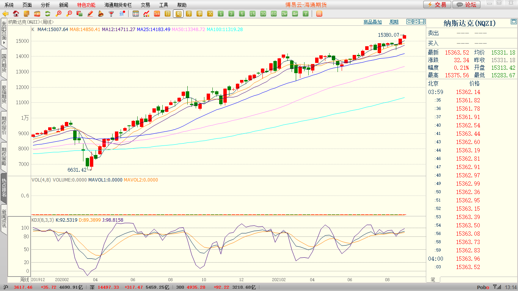Open the 工具 menu
518x291 pixels.
(163, 5)
